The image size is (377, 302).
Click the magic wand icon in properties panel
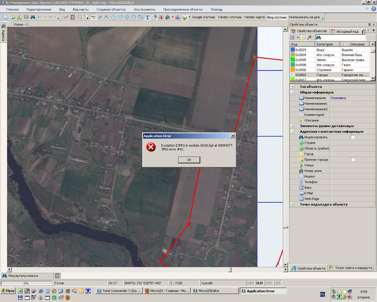(309, 37)
